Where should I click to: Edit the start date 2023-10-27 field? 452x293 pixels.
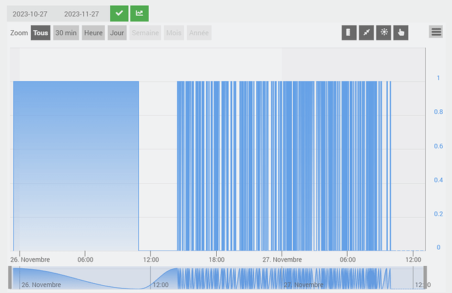point(30,14)
